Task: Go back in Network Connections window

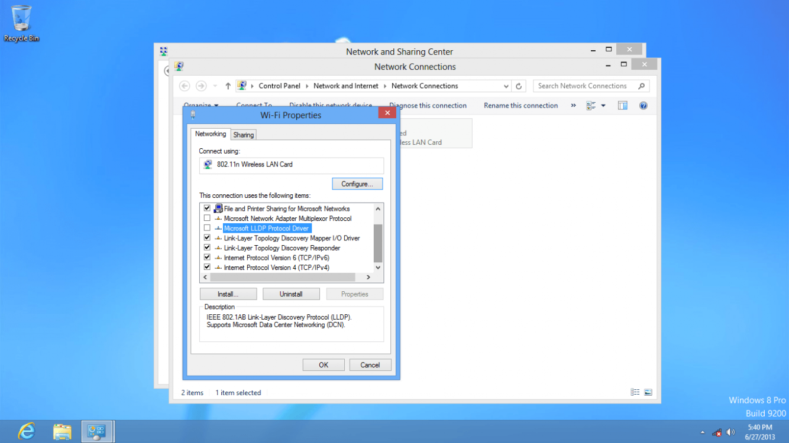Action: 185,86
